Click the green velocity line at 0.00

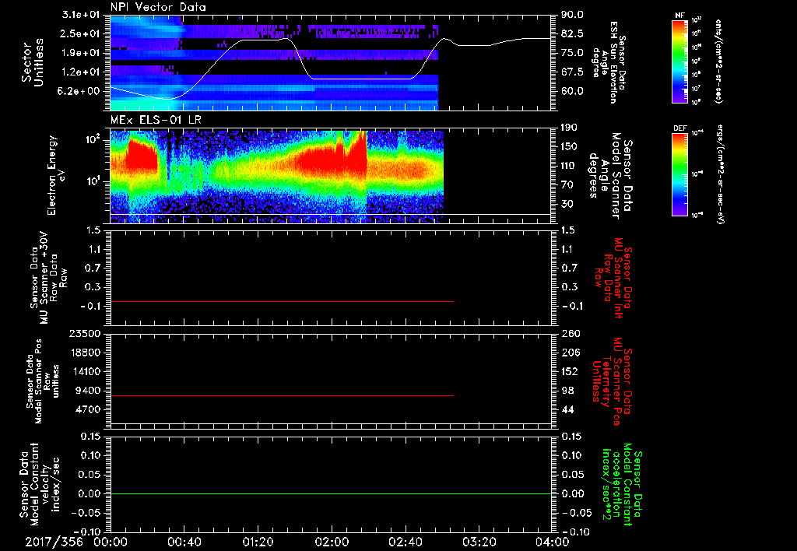coord(331,493)
